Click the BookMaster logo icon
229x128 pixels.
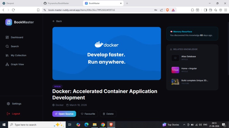9,22
